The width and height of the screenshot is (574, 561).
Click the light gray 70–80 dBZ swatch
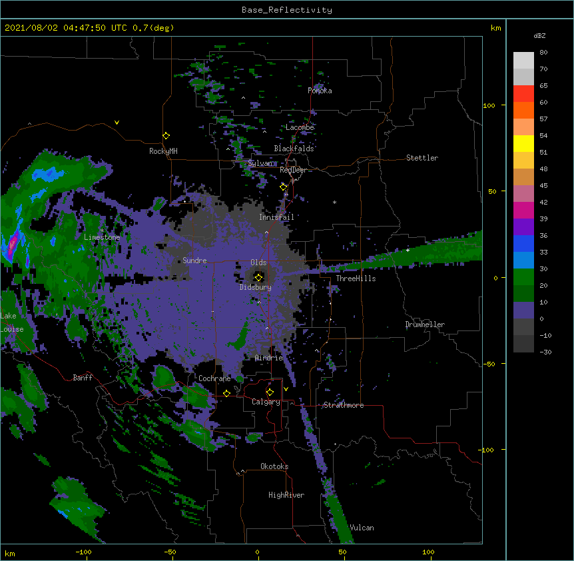[x=523, y=61]
